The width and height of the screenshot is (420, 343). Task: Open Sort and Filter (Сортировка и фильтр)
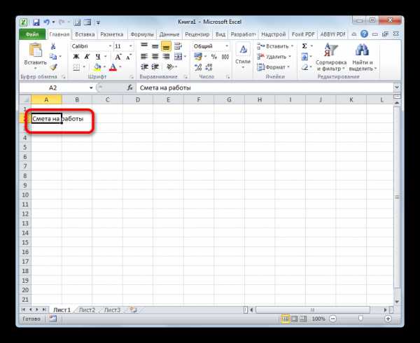click(x=331, y=57)
